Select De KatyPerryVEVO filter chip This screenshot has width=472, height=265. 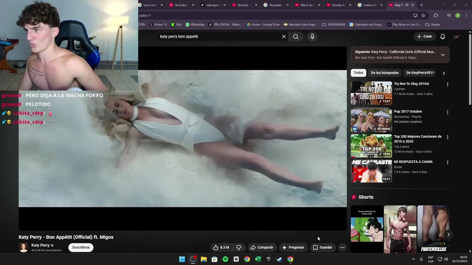click(420, 73)
